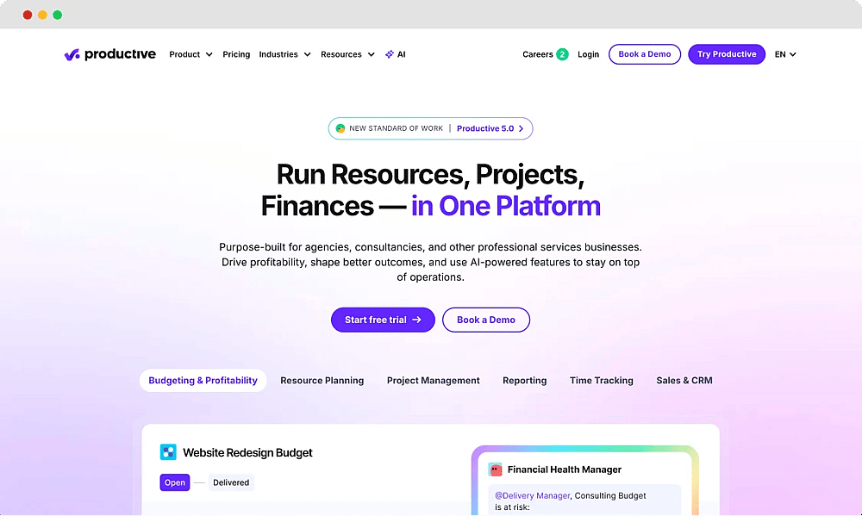Image resolution: width=862 pixels, height=516 pixels.
Task: Click the Try Productive button
Action: click(x=727, y=54)
